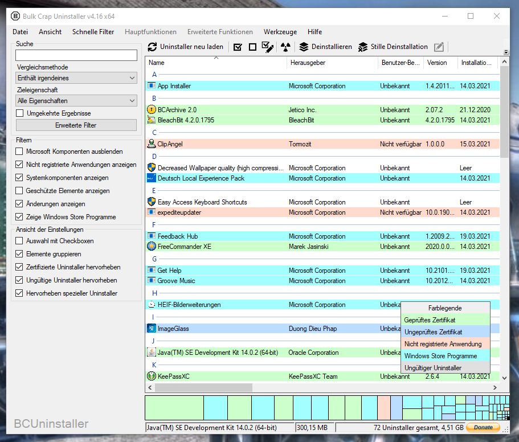The width and height of the screenshot is (519, 442).
Task: Click the Groove Music row icon
Action: (x=152, y=281)
